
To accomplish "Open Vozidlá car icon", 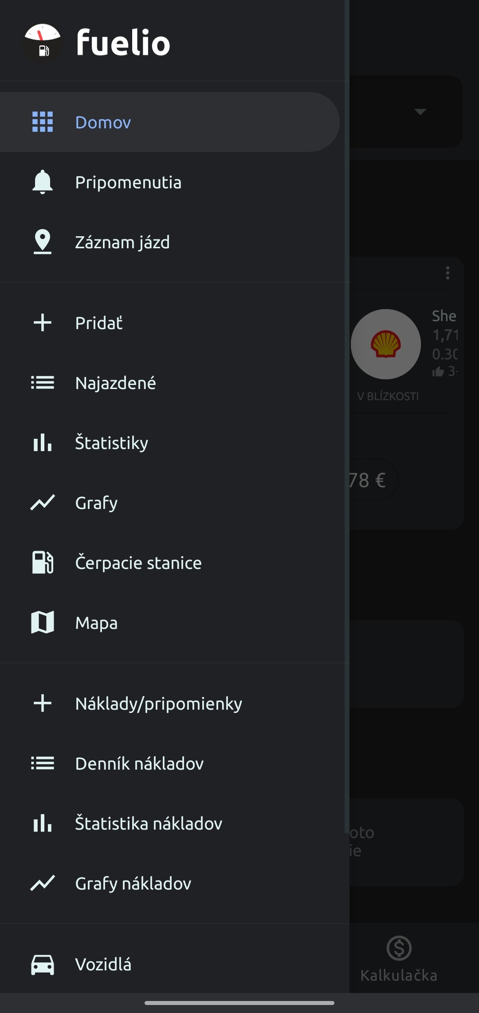I will (x=43, y=965).
